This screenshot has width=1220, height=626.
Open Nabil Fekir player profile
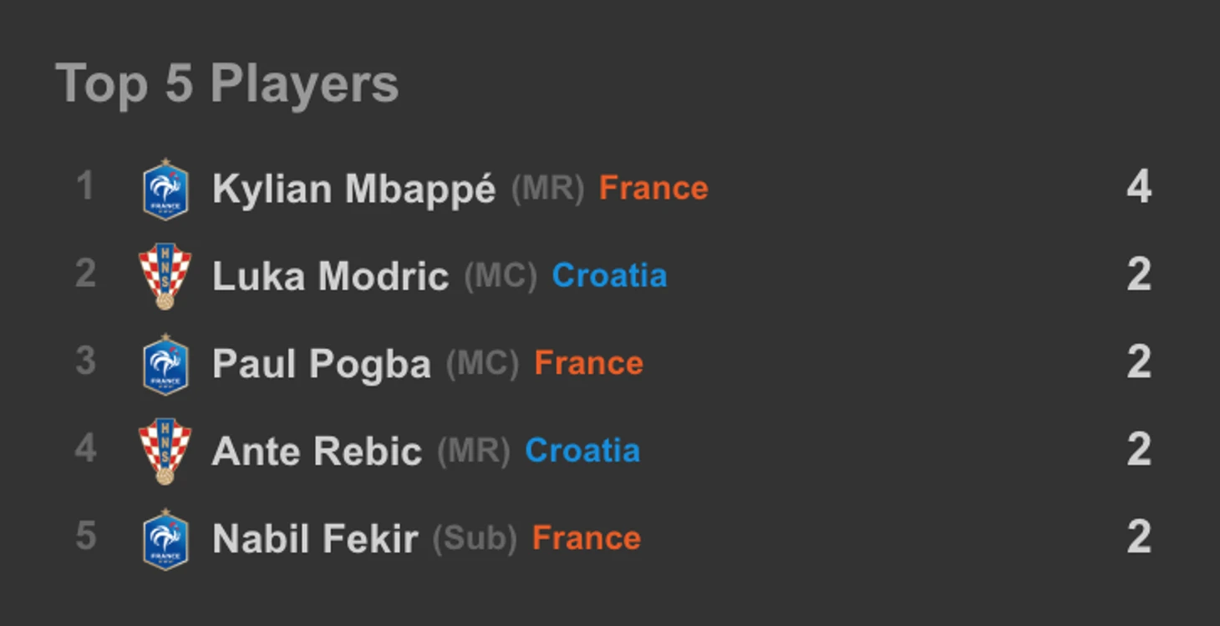315,539
